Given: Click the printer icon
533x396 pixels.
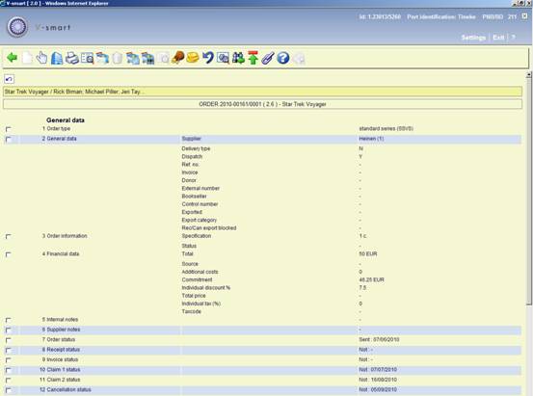Looking at the screenshot, I should [72, 58].
